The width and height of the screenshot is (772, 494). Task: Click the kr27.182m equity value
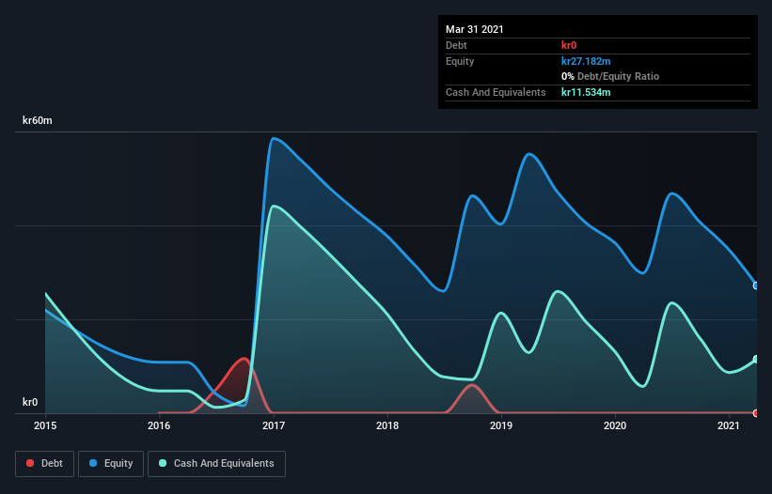pos(586,61)
